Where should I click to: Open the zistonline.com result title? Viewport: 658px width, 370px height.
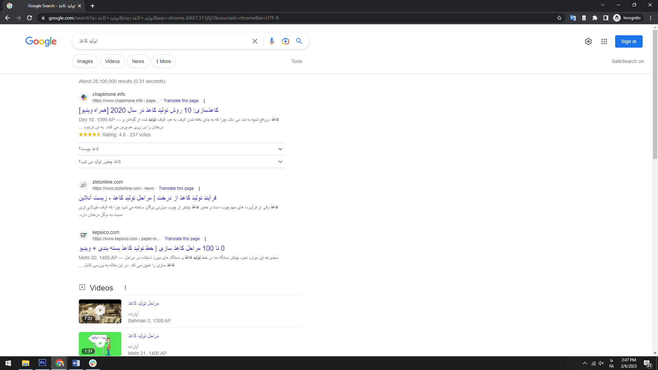[x=148, y=198]
